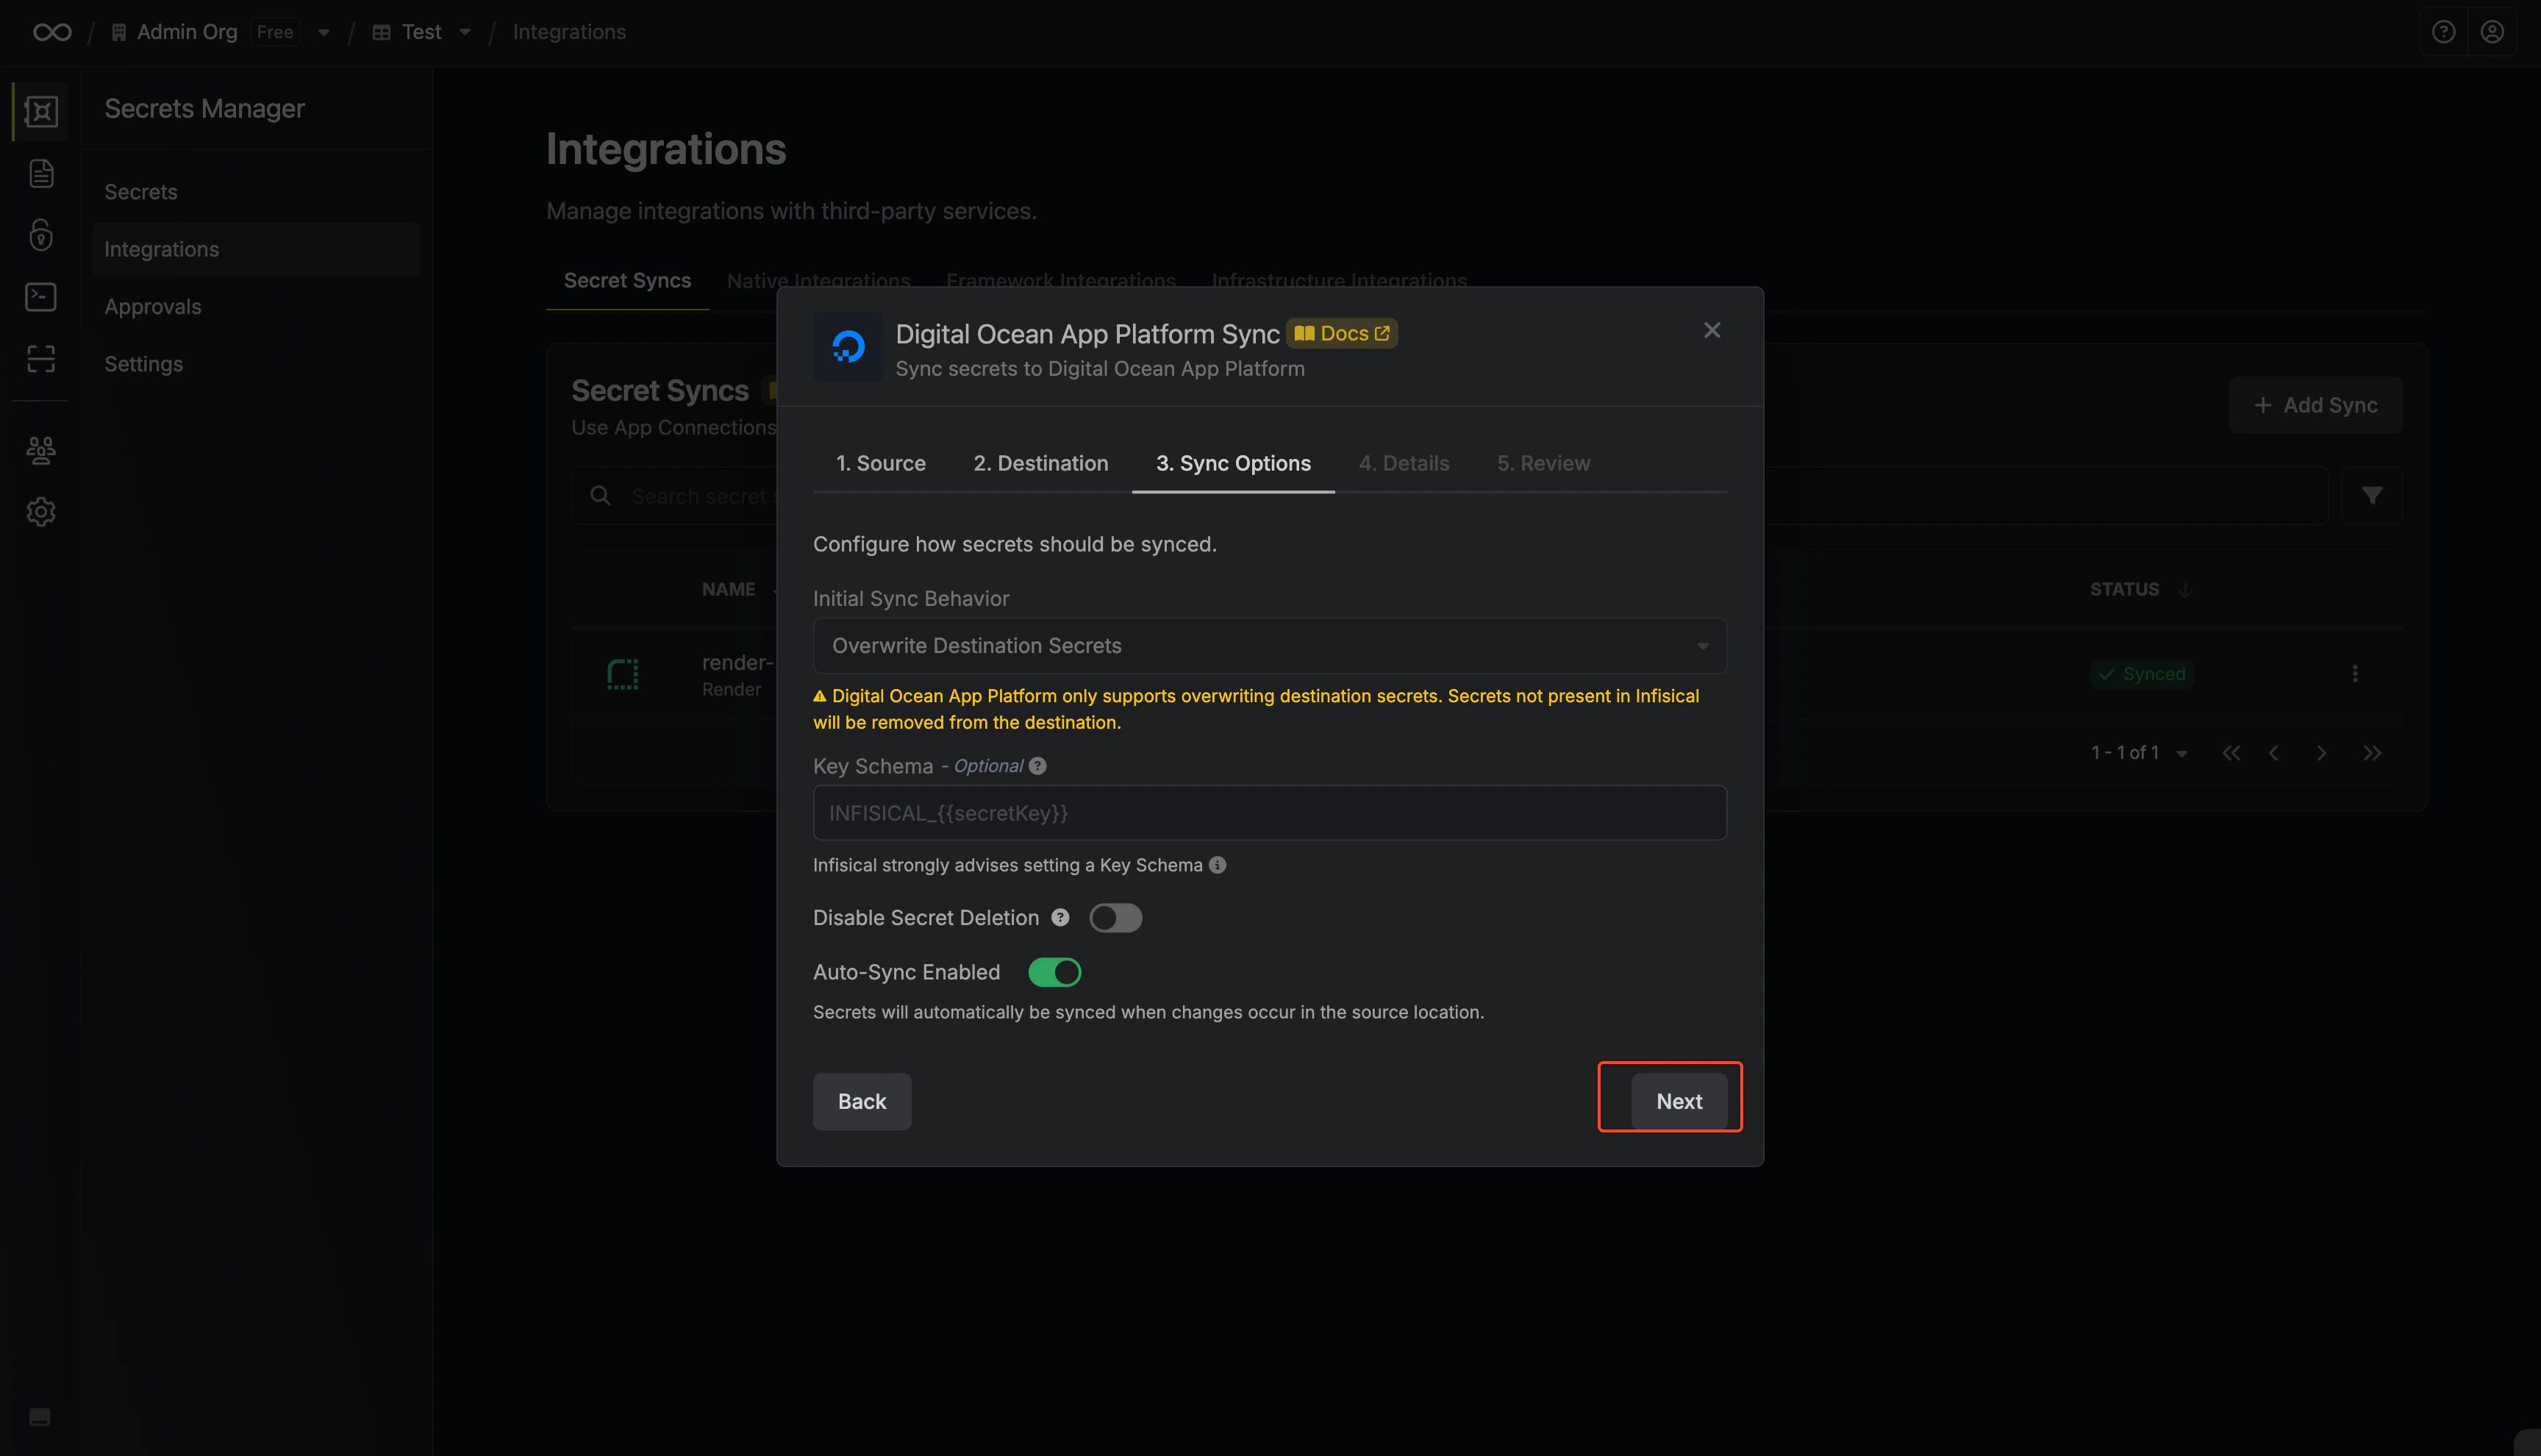Open the Infrastructure Integrations tab
The height and width of the screenshot is (1456, 2541).
tap(1338, 281)
